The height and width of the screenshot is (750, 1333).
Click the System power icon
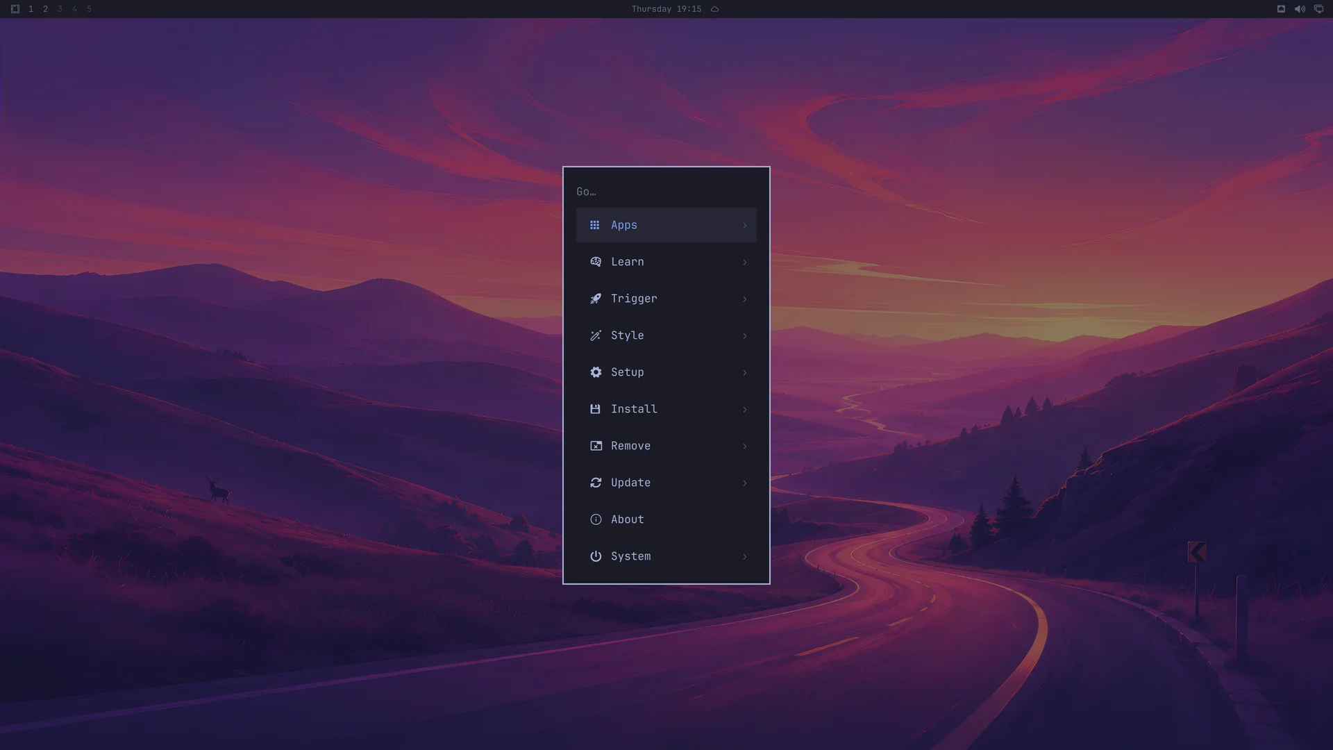(596, 556)
